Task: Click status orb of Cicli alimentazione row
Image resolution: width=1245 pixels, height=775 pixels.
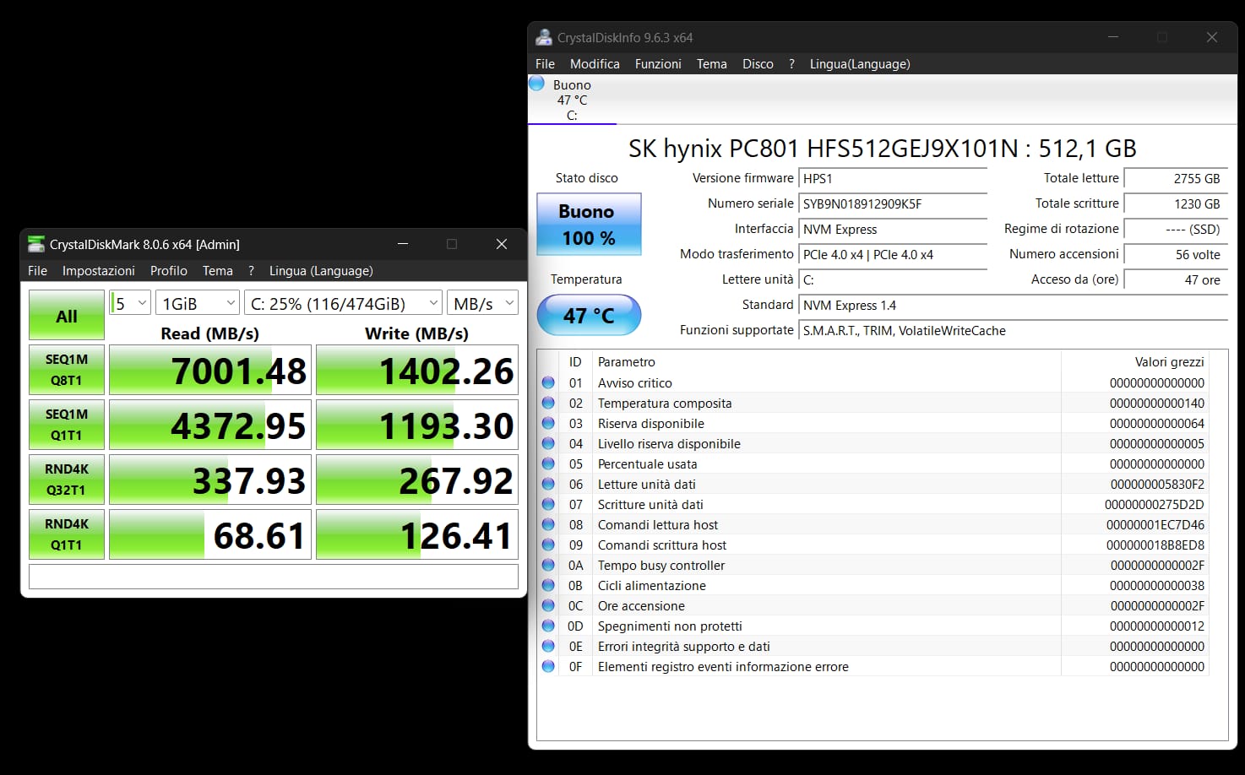Action: click(548, 585)
